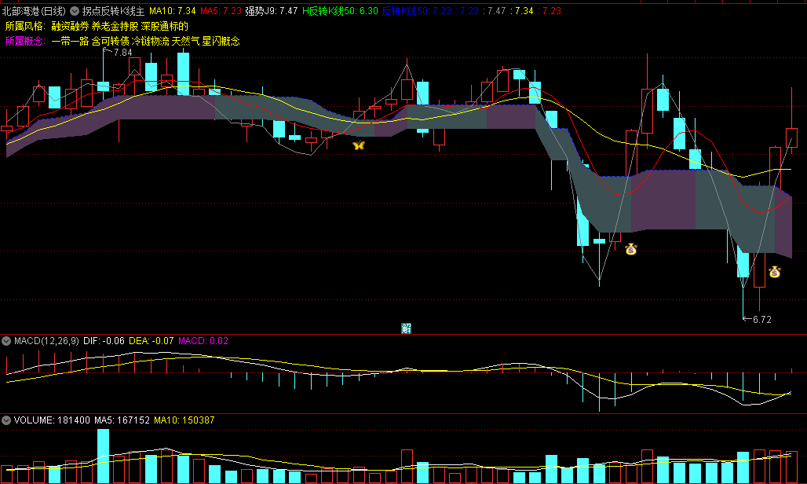807x484 pixels.
Task: Expand the VOLUME indicator dropdown arrow
Action: point(6,420)
